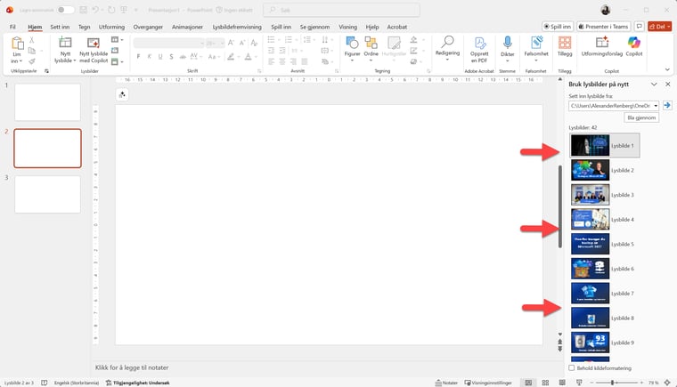Click the Lim inn paste icon
The width and height of the screenshot is (677, 387).
click(x=17, y=44)
